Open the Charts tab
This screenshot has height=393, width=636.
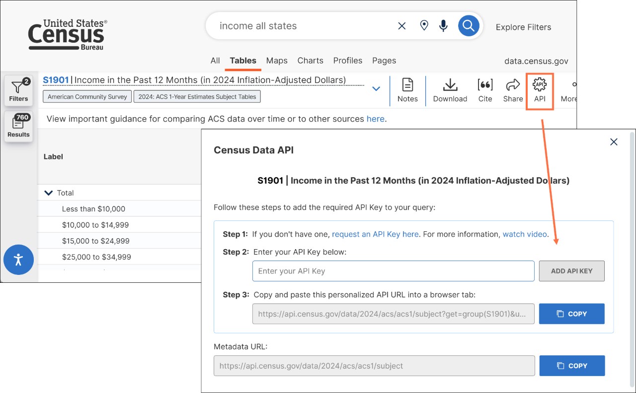310,61
